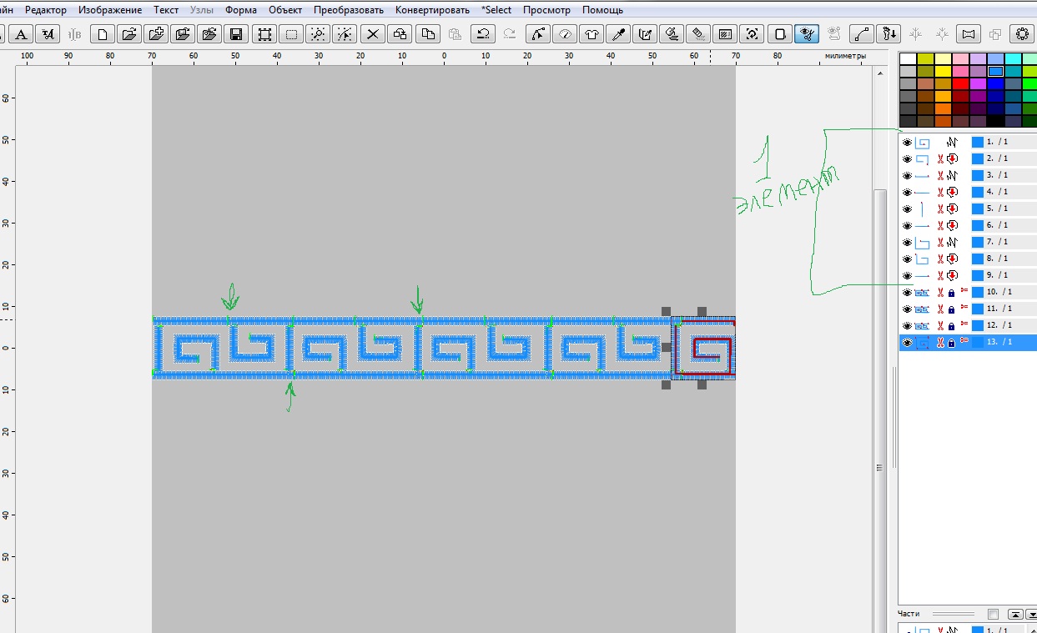Toggle visibility of object 7
Viewport: 1037px width, 633px height.
point(907,242)
